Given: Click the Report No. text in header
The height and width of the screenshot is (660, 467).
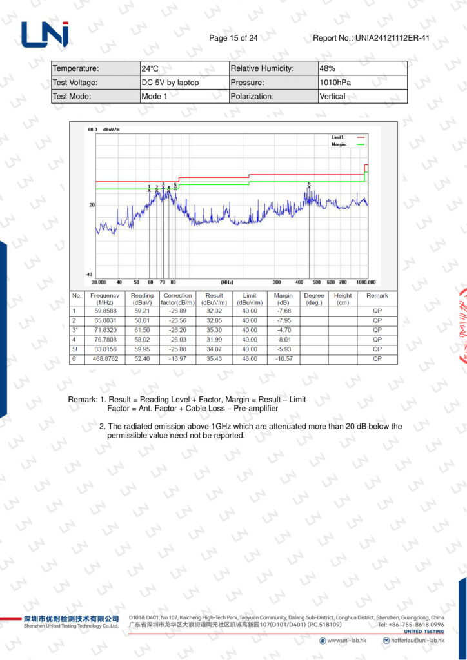Looking at the screenshot, I should [371, 38].
